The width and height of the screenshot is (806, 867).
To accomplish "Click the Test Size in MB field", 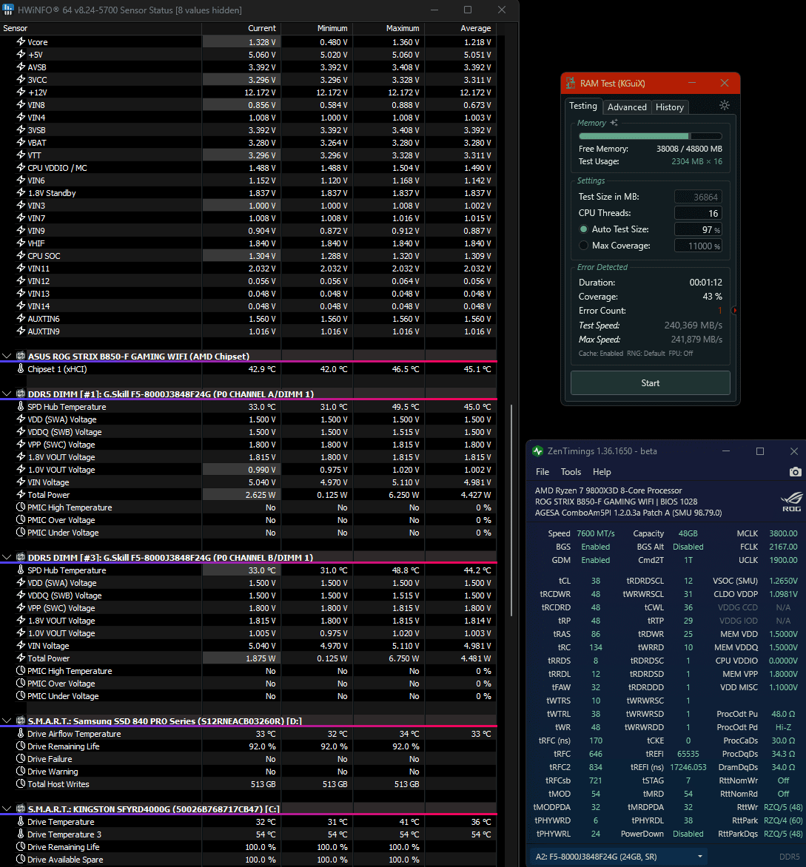I will click(698, 197).
